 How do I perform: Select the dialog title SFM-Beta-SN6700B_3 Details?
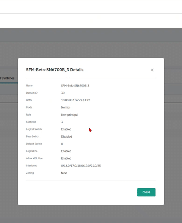point(55,70)
